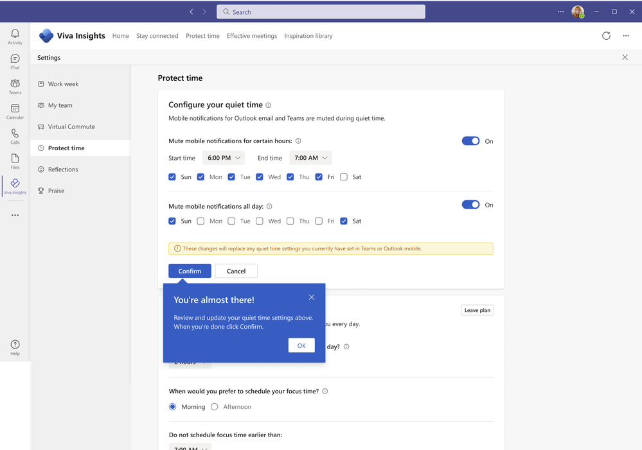The height and width of the screenshot is (450, 642).
Task: Click the Confirm button
Action: click(190, 272)
